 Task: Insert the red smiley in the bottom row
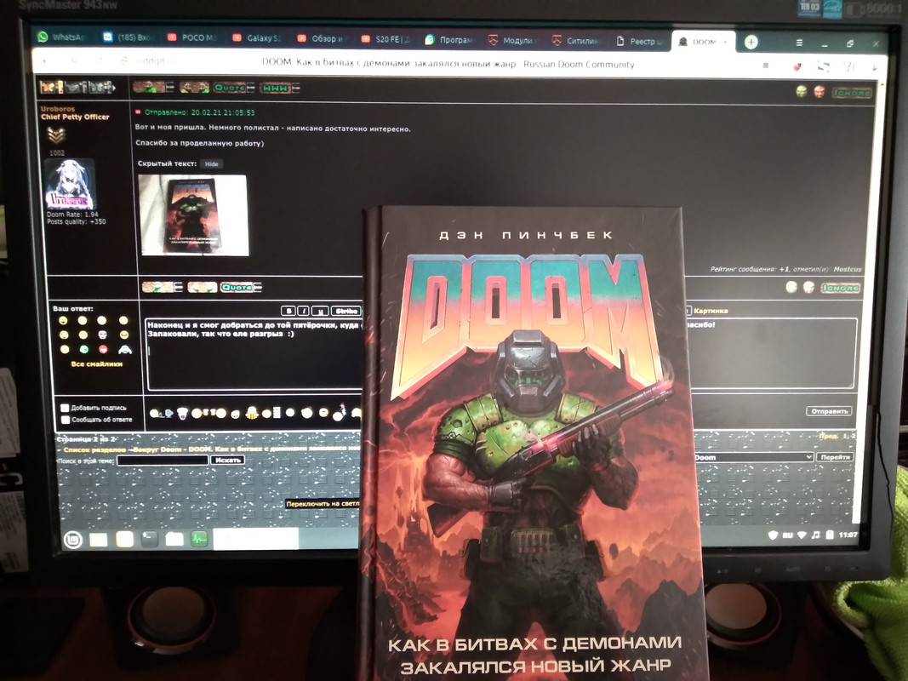tap(103, 349)
